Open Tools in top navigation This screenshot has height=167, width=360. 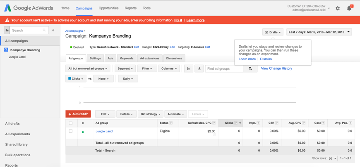tap(147, 8)
